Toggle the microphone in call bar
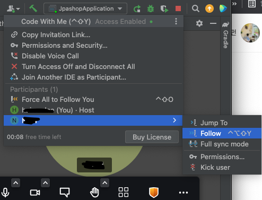This screenshot has height=200, width=262. (x=5, y=193)
